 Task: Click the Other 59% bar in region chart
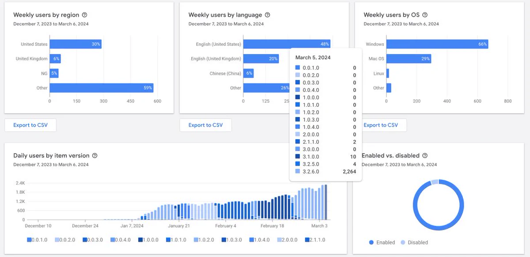click(x=101, y=88)
